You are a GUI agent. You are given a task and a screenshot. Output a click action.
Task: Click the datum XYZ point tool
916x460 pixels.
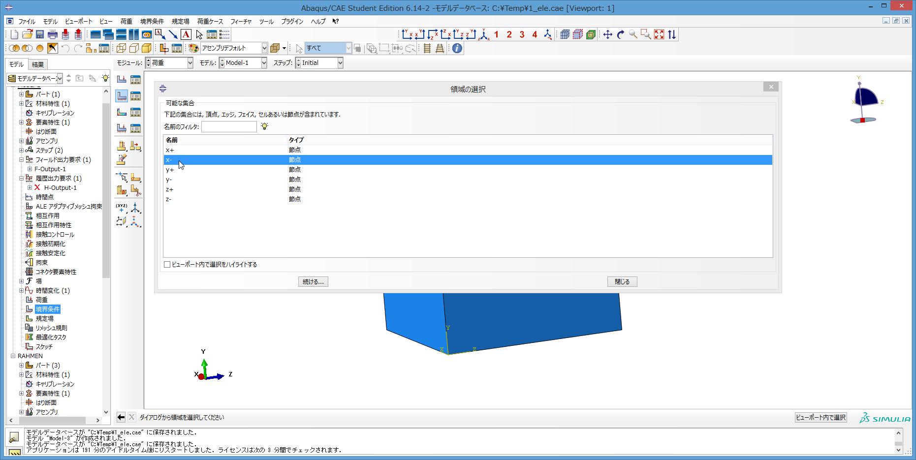click(x=122, y=208)
